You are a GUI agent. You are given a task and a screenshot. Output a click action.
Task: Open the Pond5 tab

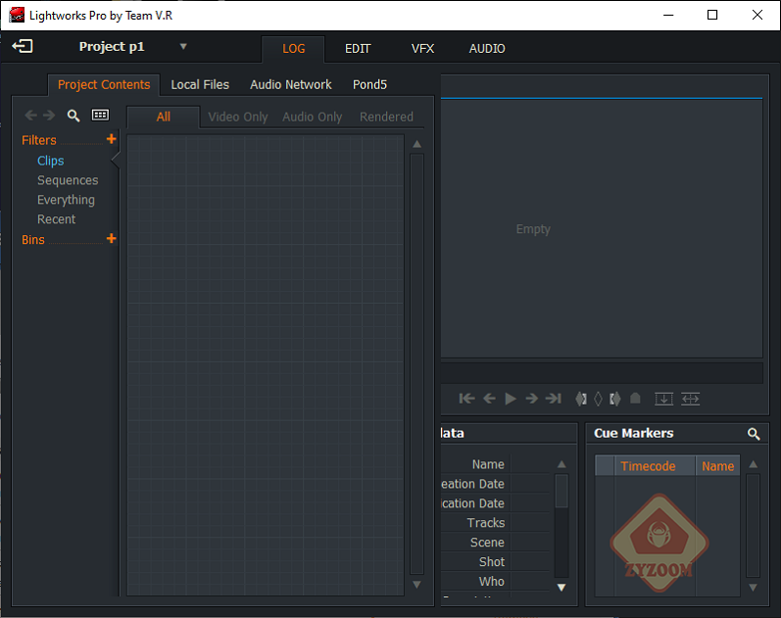click(369, 84)
